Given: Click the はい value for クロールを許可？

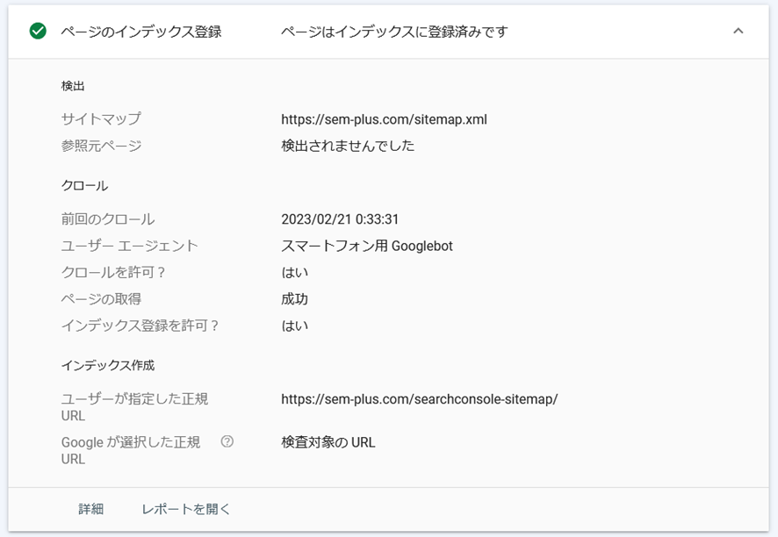Looking at the screenshot, I should pyautogui.click(x=295, y=272).
